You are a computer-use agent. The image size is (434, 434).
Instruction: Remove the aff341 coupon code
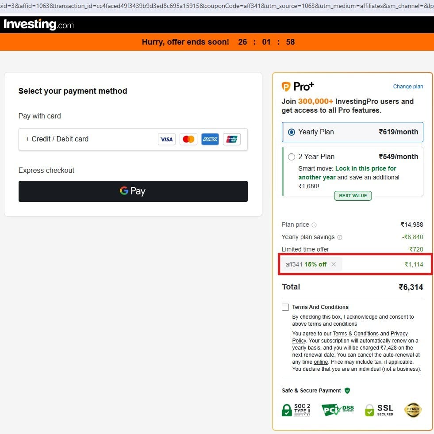tap(334, 264)
